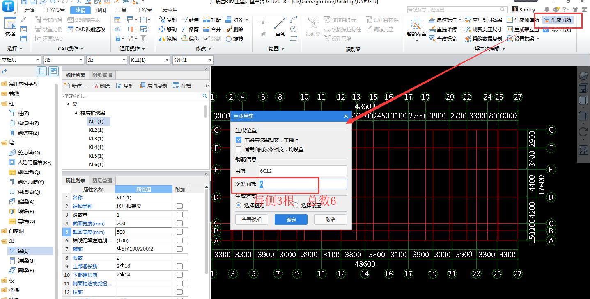Viewport: 590px width, 299px height.
Task: Click the 次梁加筋 input field
Action: pos(302,184)
